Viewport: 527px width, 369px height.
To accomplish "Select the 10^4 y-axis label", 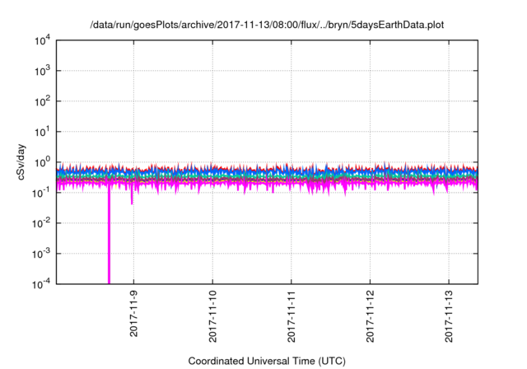I will click(42, 41).
